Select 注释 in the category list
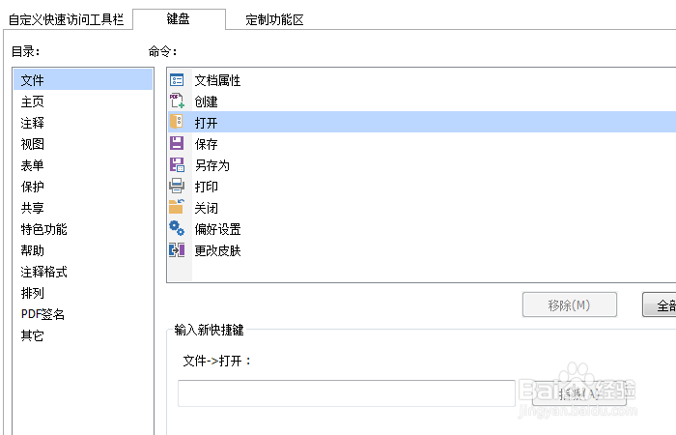Image resolution: width=676 pixels, height=435 pixels. coord(33,123)
